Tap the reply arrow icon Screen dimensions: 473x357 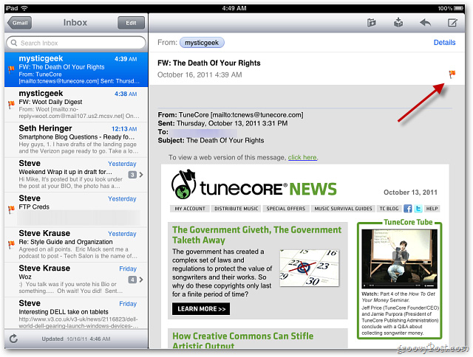(425, 23)
